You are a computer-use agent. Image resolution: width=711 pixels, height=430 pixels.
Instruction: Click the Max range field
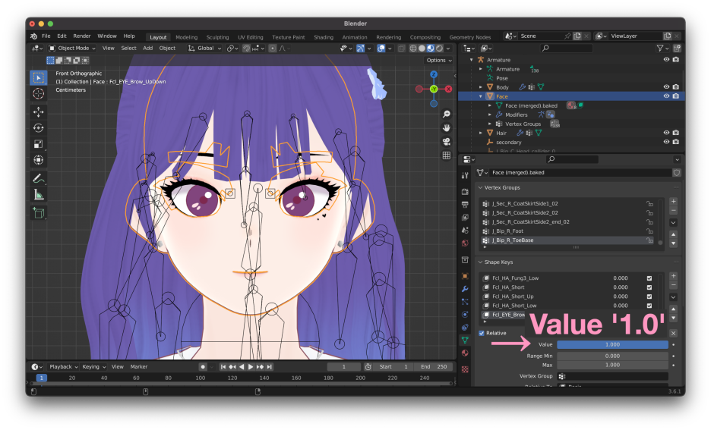[x=612, y=365]
